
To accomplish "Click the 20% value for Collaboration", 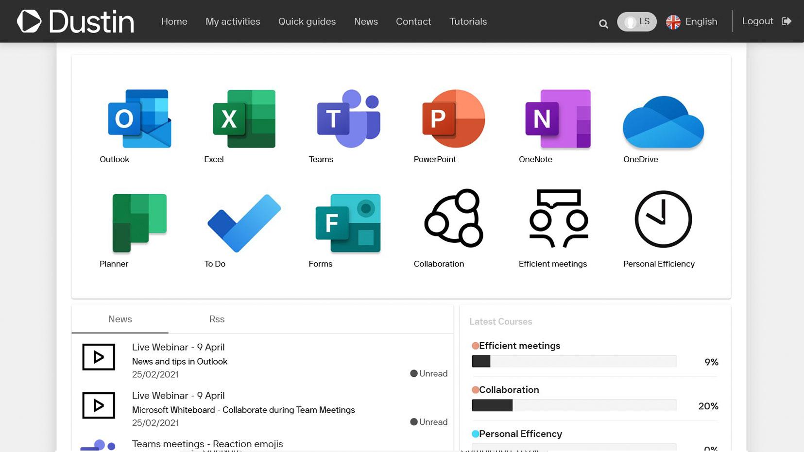I will coord(708,406).
